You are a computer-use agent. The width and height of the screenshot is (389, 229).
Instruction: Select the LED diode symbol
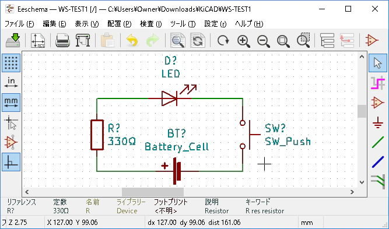click(169, 98)
